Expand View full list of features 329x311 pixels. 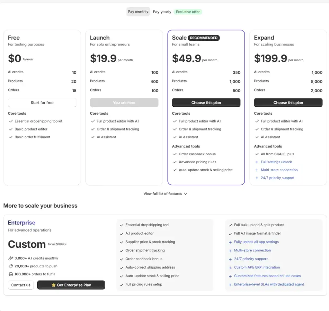165,194
